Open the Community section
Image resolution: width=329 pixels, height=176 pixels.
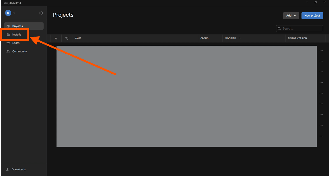[19, 51]
